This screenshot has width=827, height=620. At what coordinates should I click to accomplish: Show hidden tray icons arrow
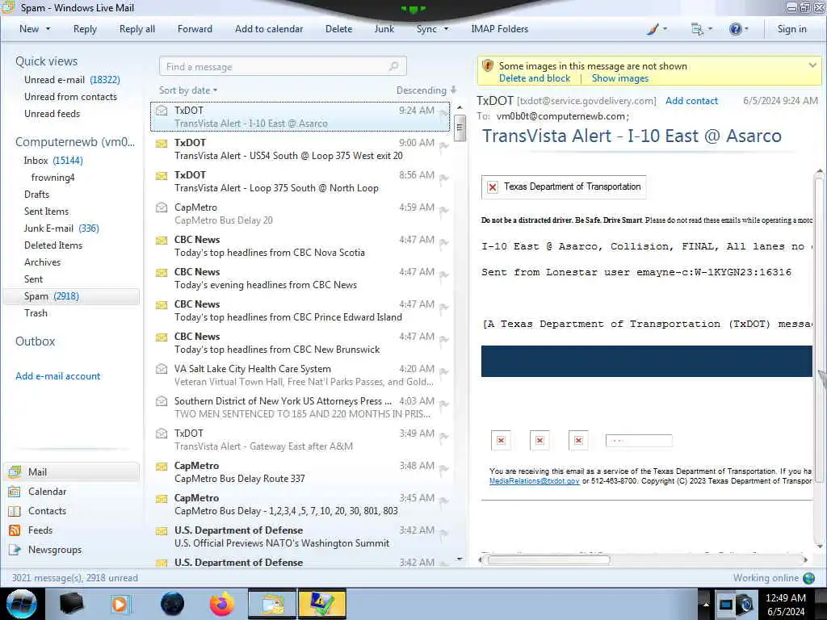pos(705,604)
